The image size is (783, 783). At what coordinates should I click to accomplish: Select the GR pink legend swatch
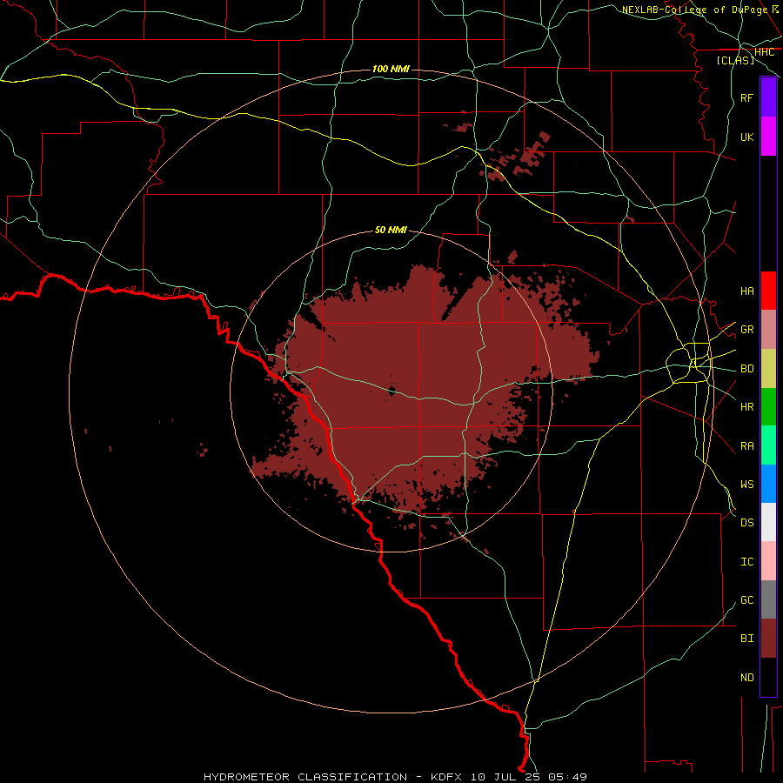768,329
